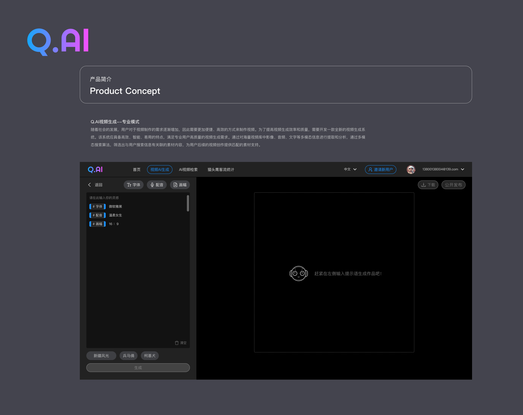The width and height of the screenshot is (523, 415).
Task: Open the 配音 voiceover microphone option
Action: [x=157, y=185]
